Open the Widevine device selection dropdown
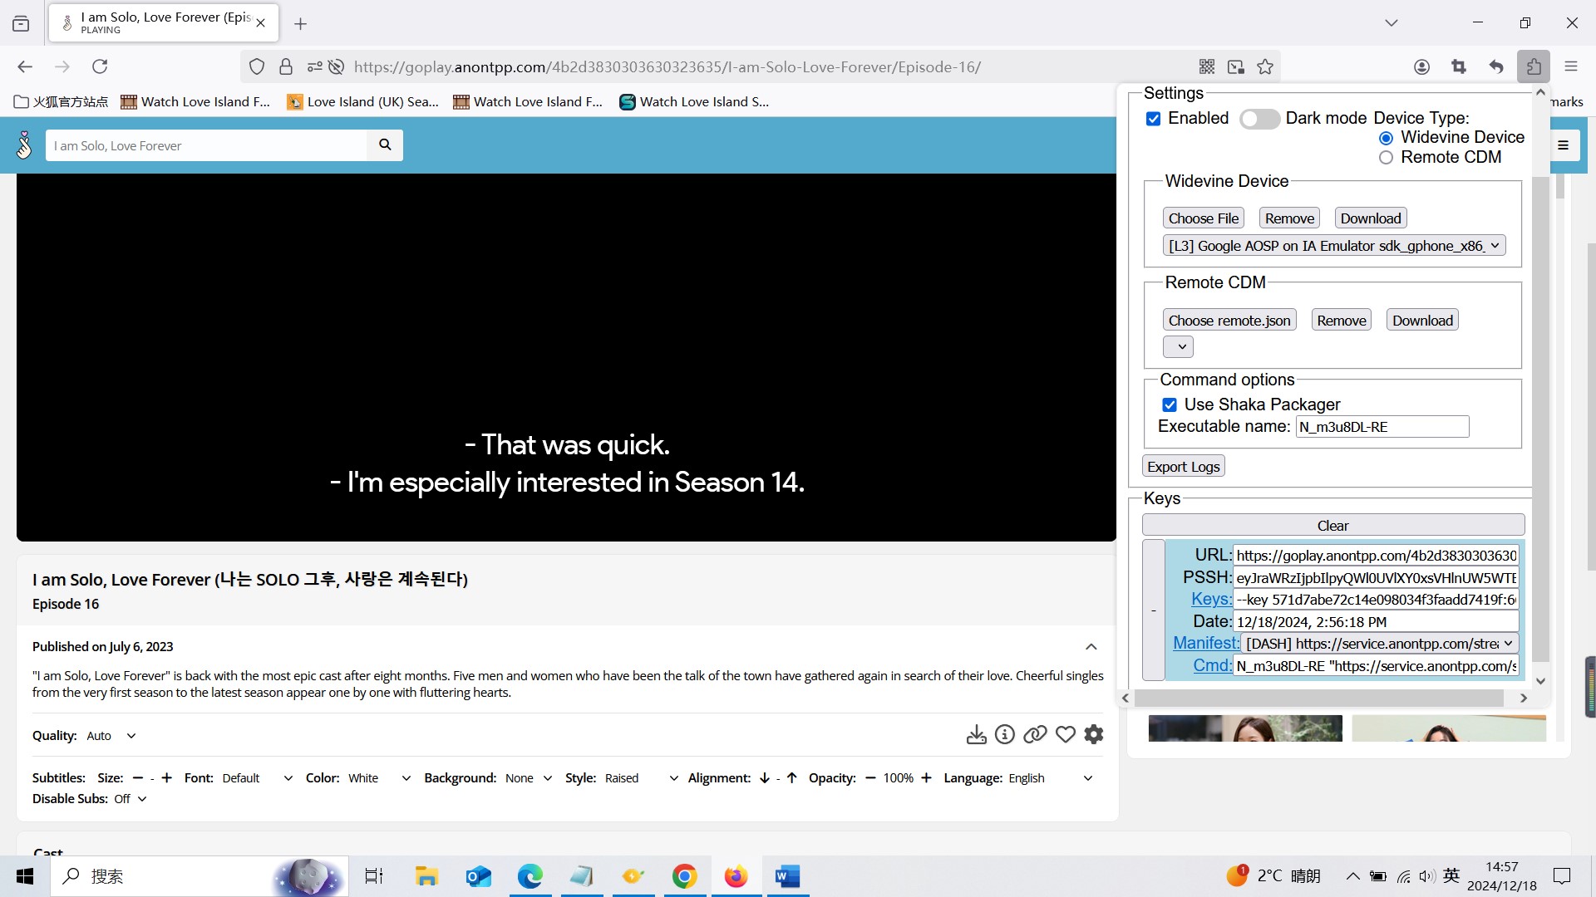 [x=1333, y=246]
